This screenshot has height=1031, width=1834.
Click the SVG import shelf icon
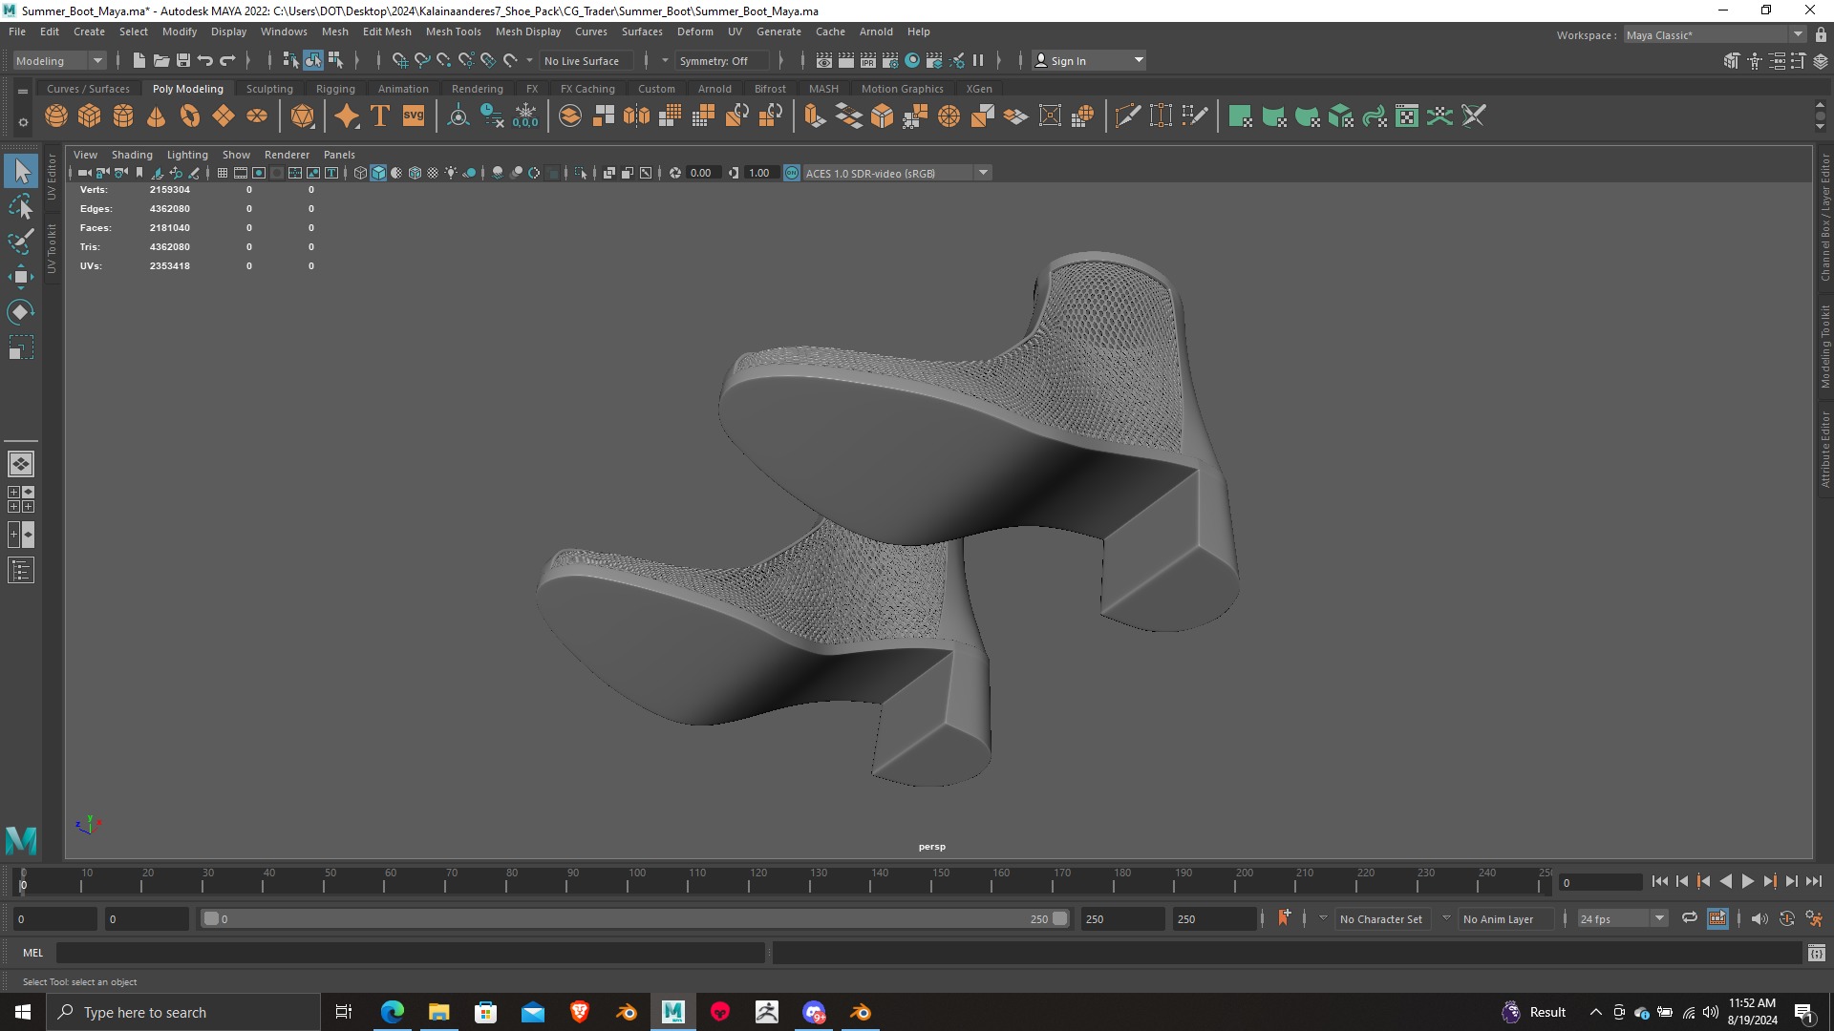coord(414,116)
